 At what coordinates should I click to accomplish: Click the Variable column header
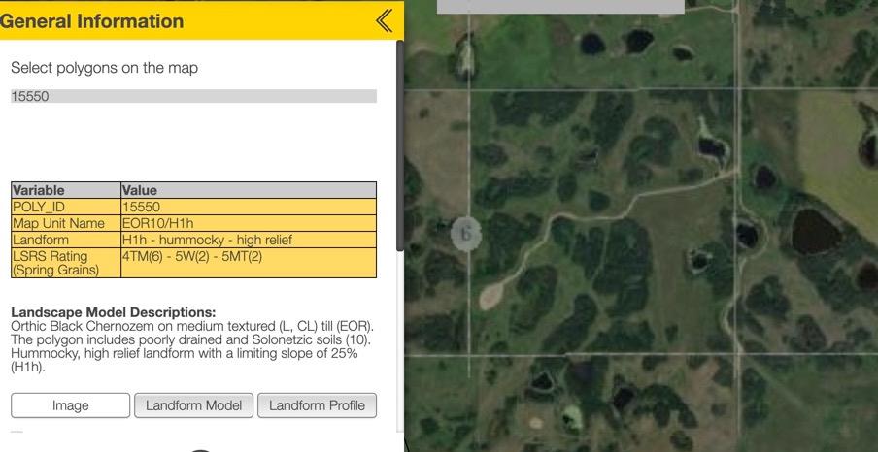[66, 190]
